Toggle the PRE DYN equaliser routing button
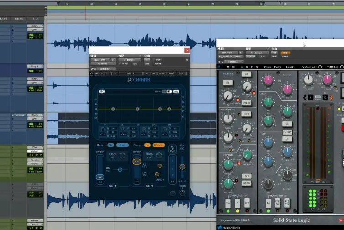This screenshot has height=230, width=344. coord(287,204)
